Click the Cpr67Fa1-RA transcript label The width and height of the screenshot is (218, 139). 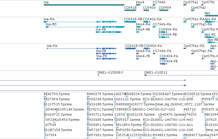pos(194,19)
